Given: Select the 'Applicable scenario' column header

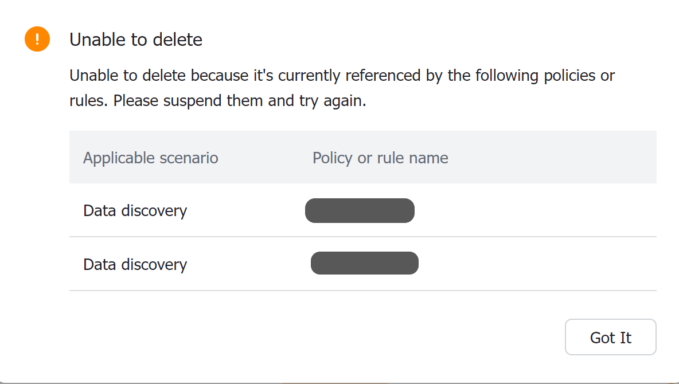Looking at the screenshot, I should pyautogui.click(x=150, y=158).
